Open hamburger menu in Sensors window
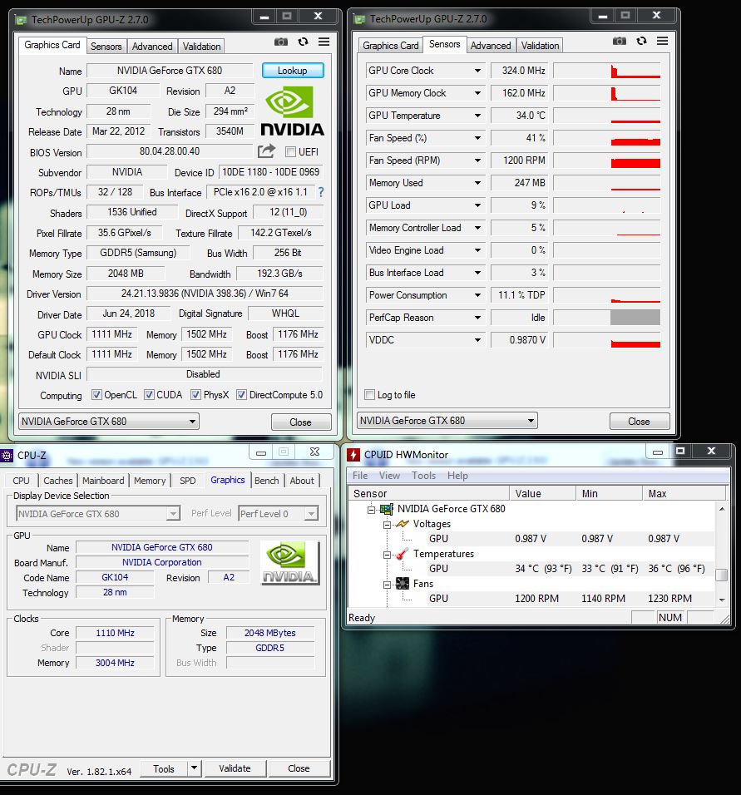 point(662,41)
